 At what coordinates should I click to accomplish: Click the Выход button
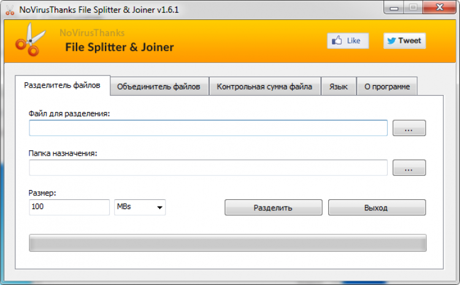click(x=377, y=208)
